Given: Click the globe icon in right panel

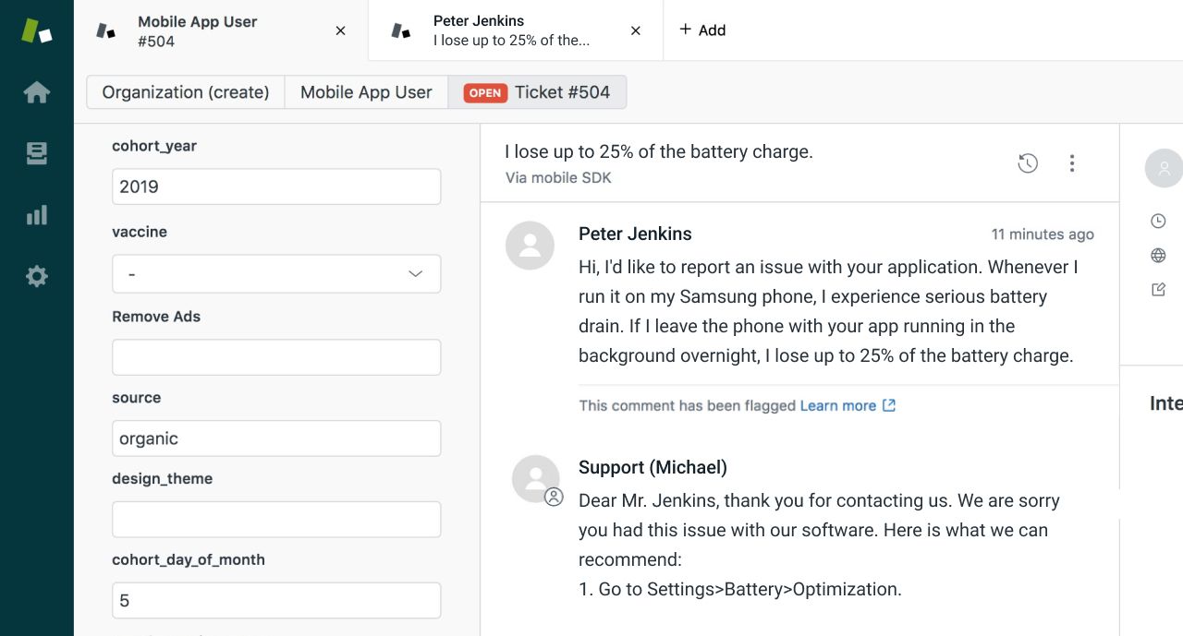Looking at the screenshot, I should [x=1158, y=256].
